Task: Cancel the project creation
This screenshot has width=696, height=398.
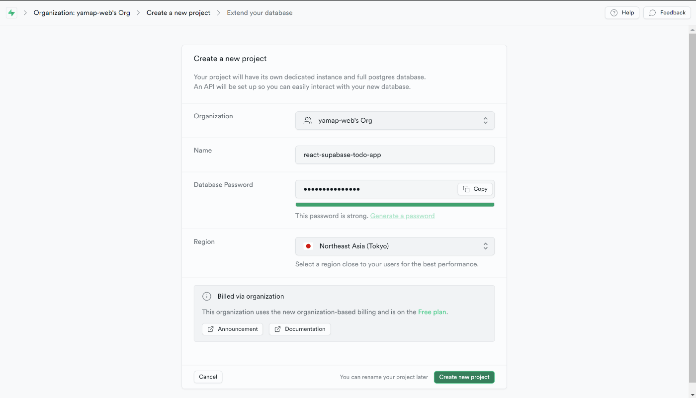Action: [x=208, y=377]
